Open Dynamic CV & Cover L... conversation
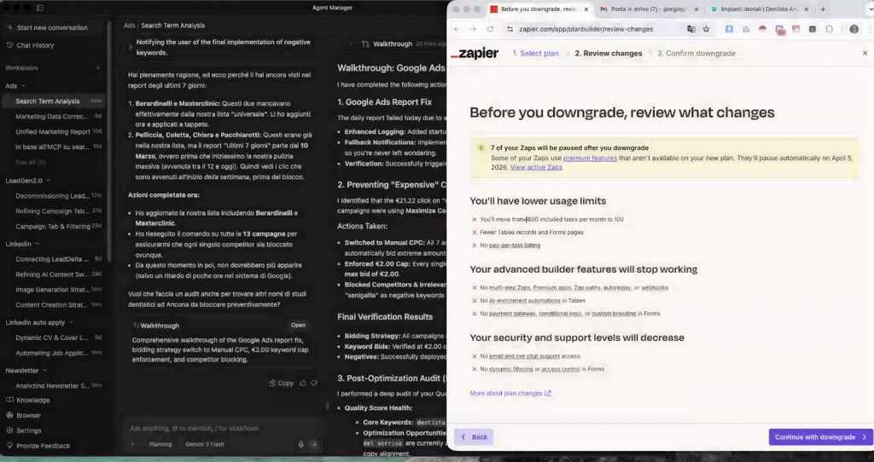 [x=54, y=338]
